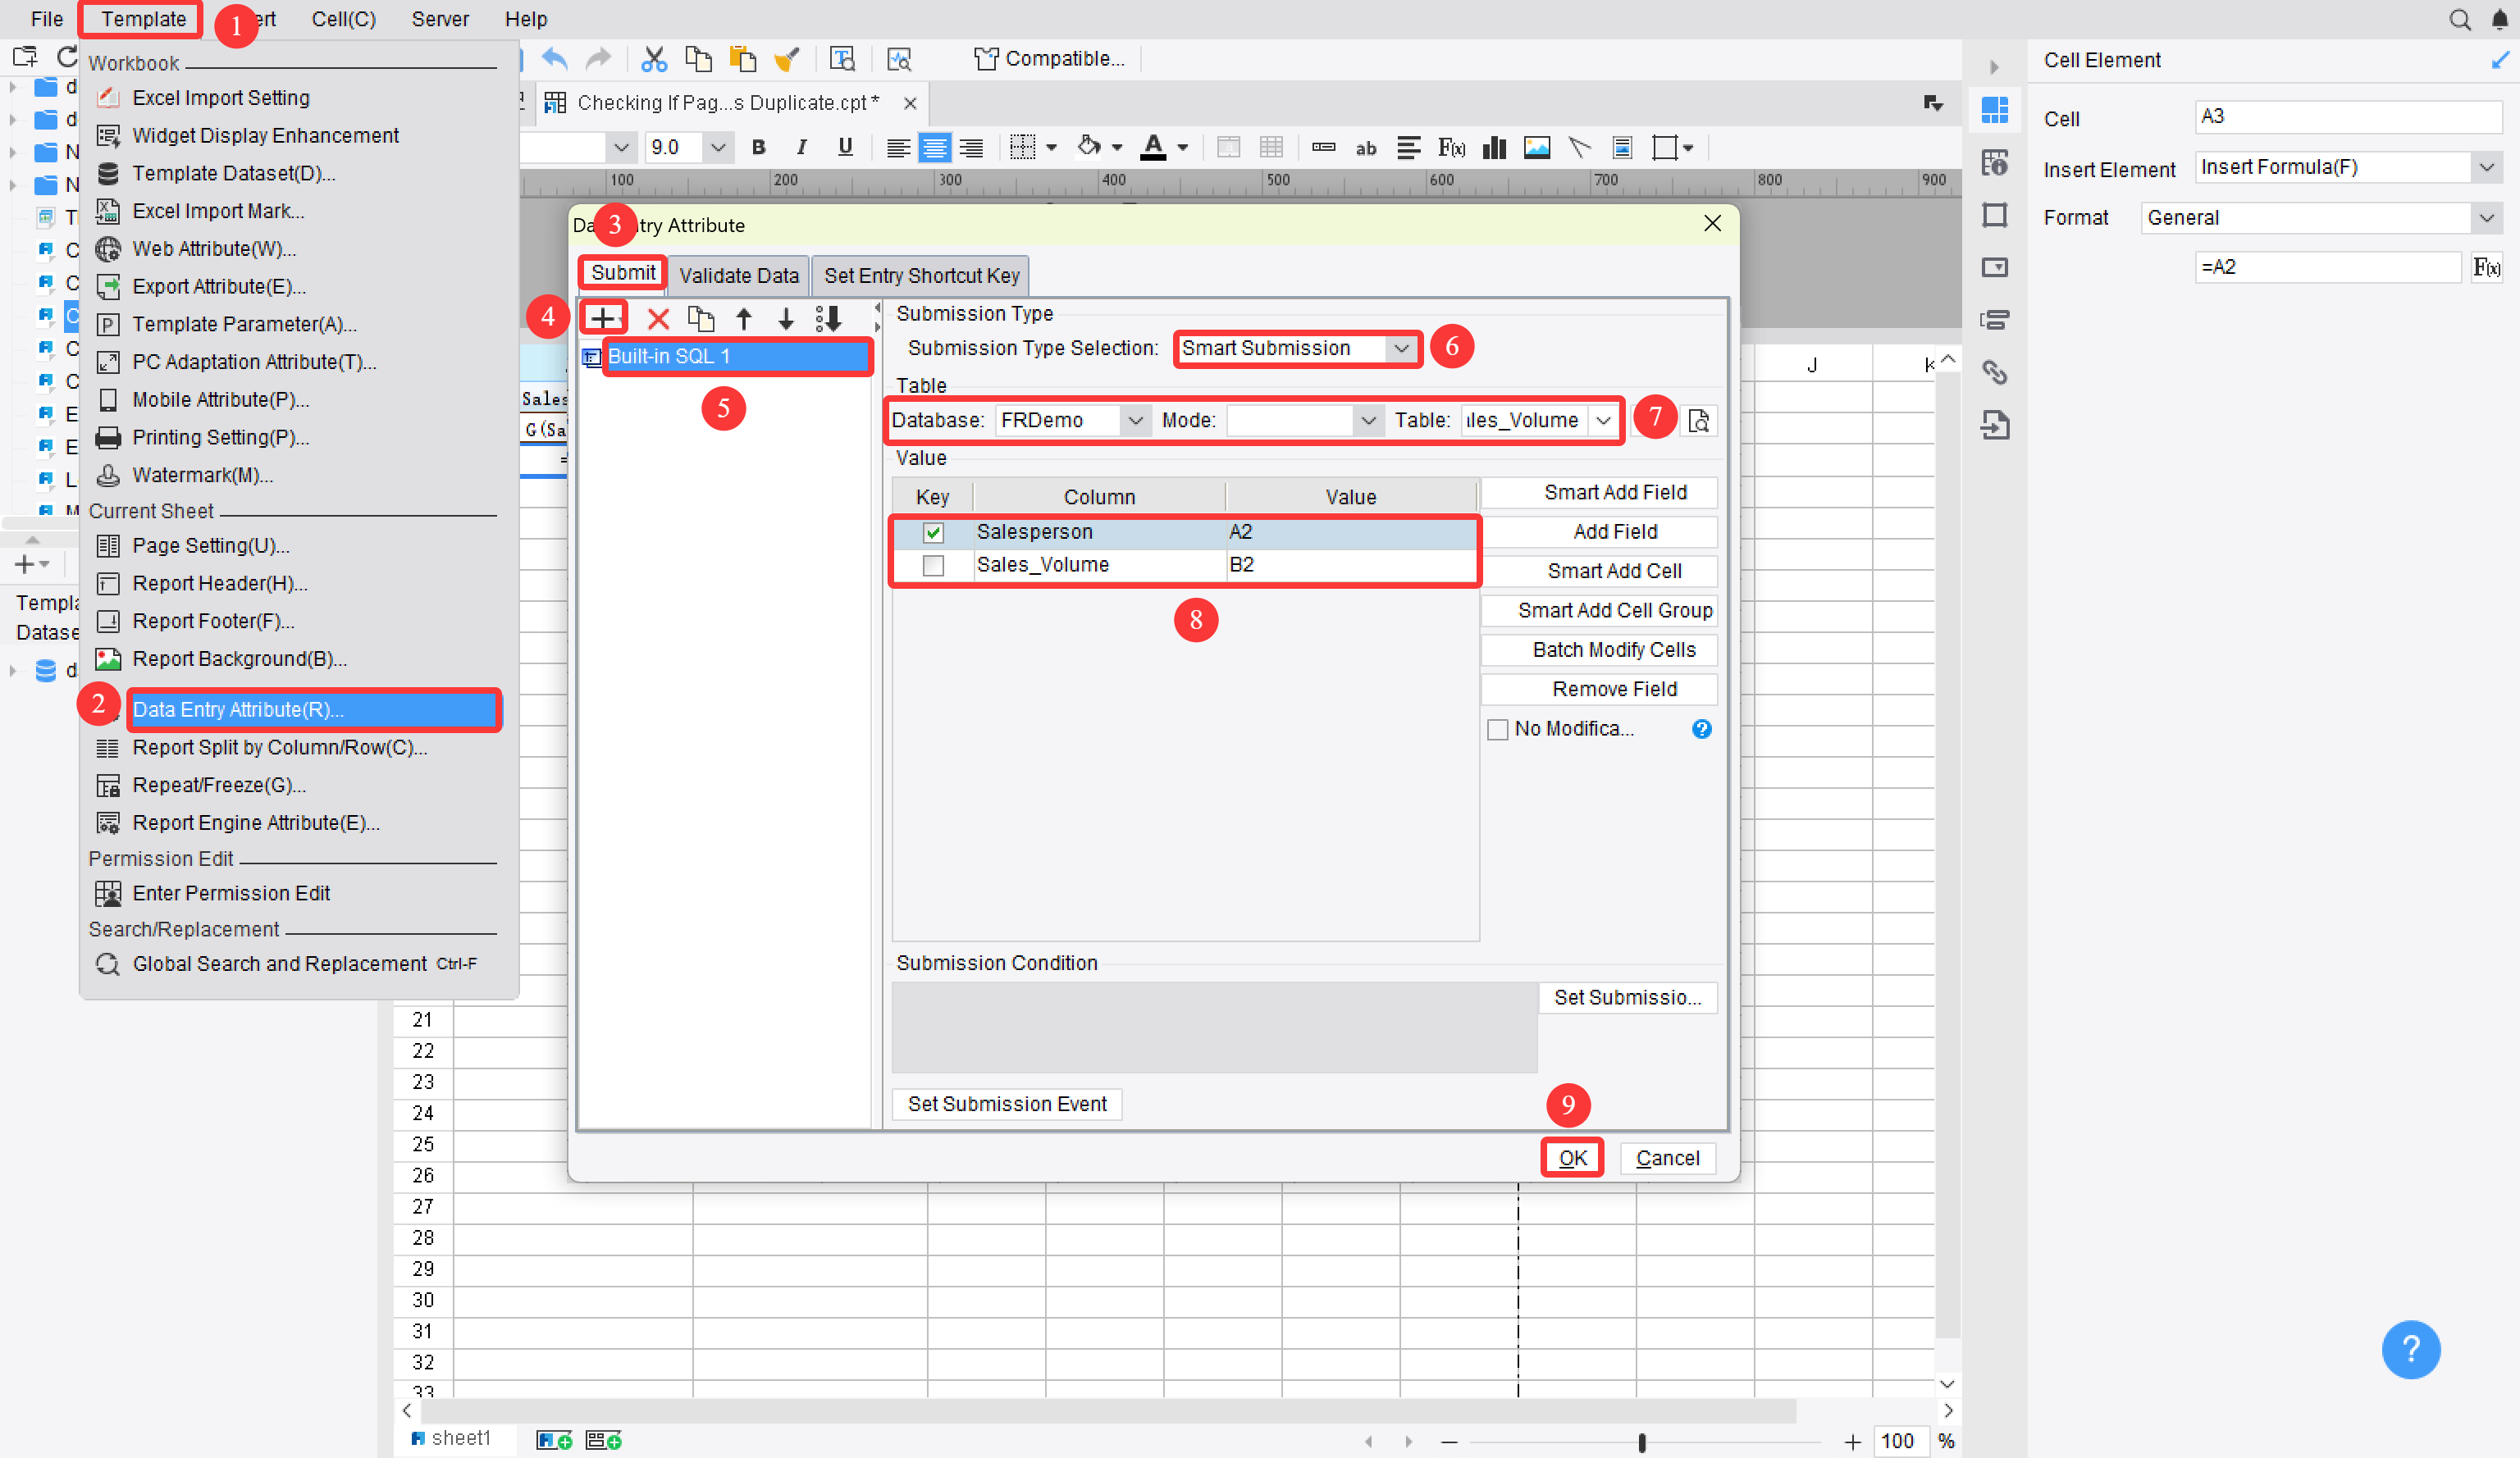Click the Format Painter brush icon
This screenshot has height=1458, width=2520.
[788, 58]
